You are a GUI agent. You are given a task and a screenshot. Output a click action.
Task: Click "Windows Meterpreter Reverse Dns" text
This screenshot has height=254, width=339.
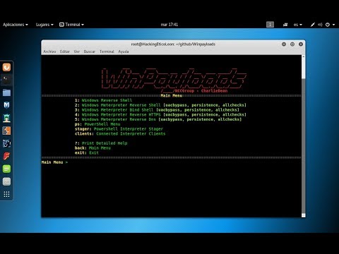(x=119, y=119)
